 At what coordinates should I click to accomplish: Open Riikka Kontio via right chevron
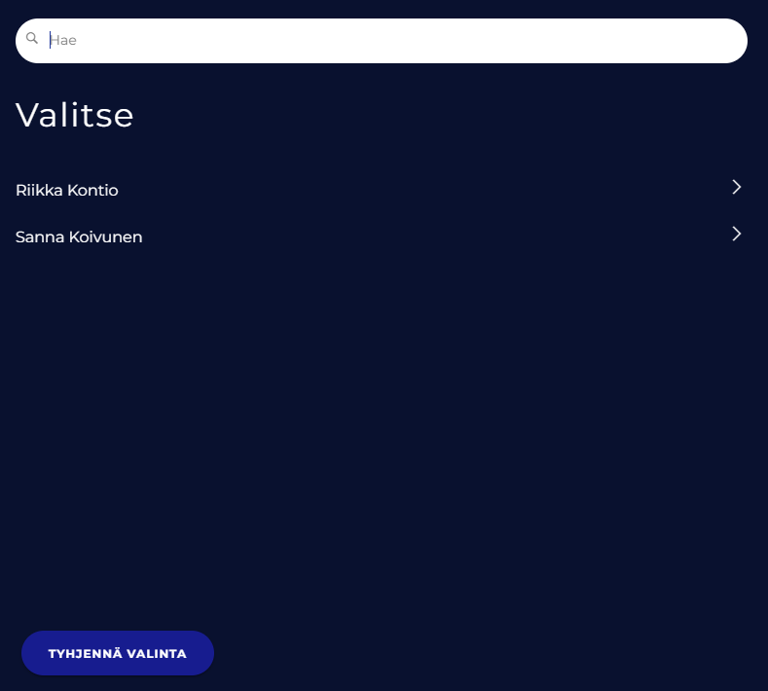[x=737, y=187]
